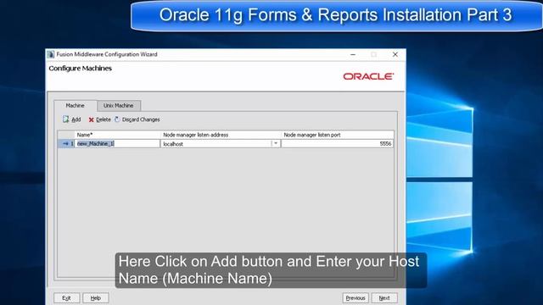
Task: Click the Oracle logo
Action: click(x=368, y=76)
